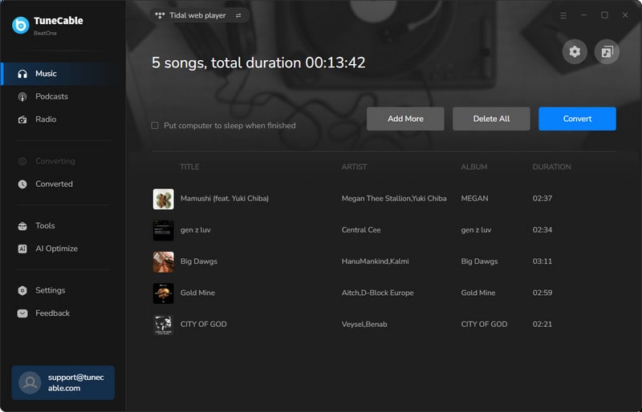Select the Feedback menu label

(x=52, y=313)
